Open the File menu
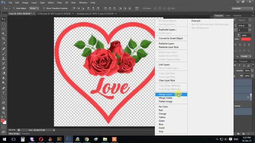 click(10, 3)
